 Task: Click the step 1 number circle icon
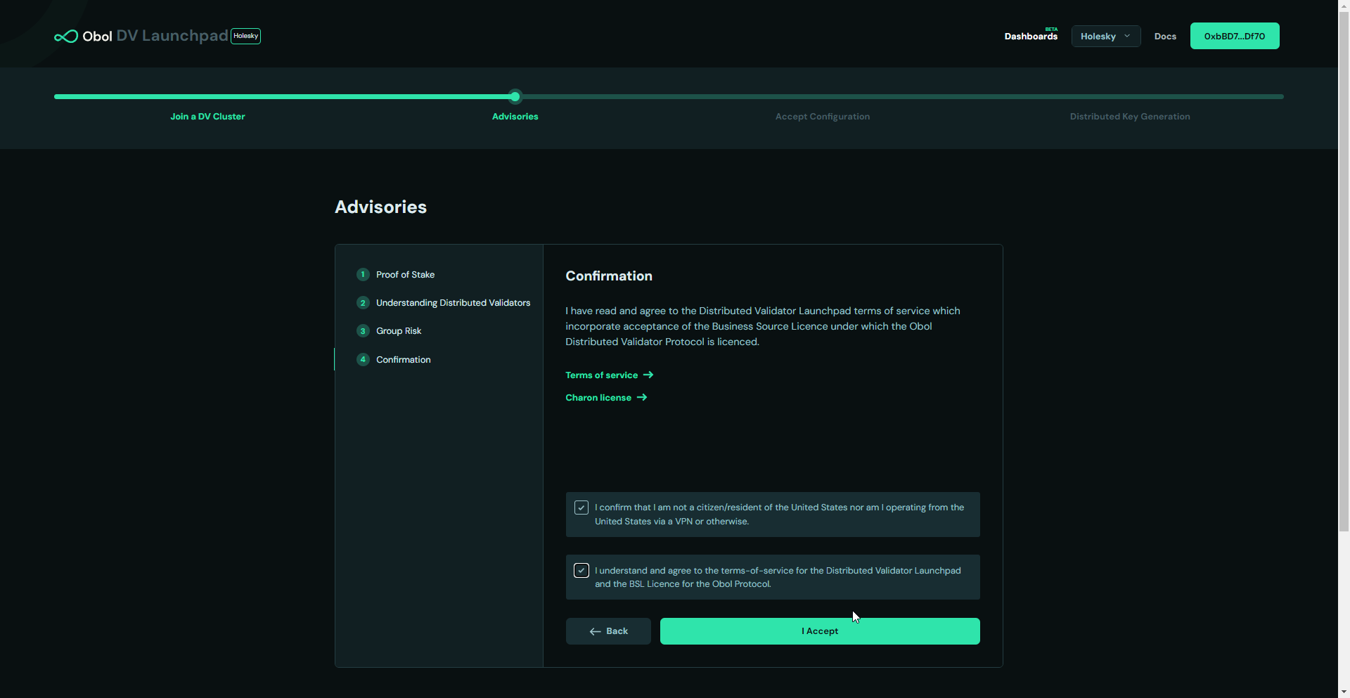pyautogui.click(x=363, y=275)
